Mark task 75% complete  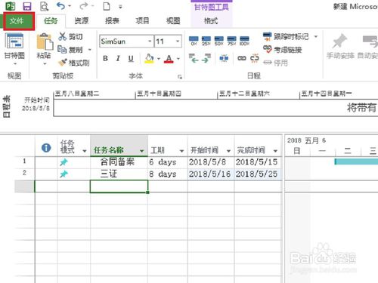pos(231,41)
